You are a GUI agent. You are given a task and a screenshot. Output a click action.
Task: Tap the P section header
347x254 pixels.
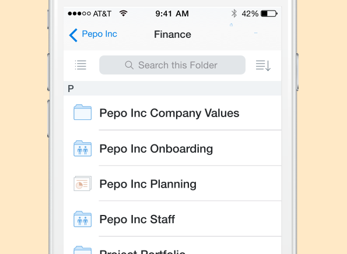coord(173,89)
